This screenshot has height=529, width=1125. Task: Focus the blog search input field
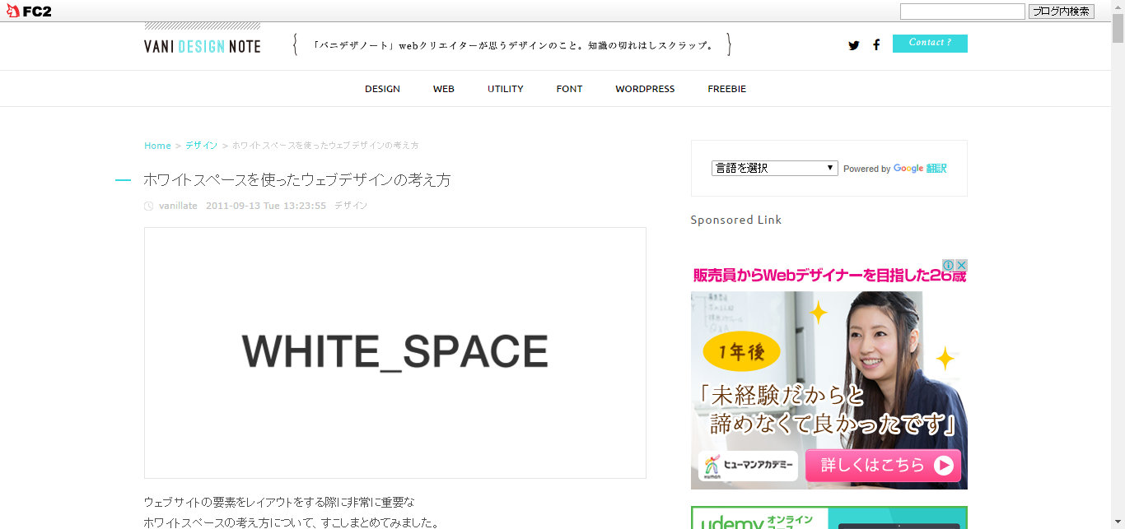tap(963, 12)
